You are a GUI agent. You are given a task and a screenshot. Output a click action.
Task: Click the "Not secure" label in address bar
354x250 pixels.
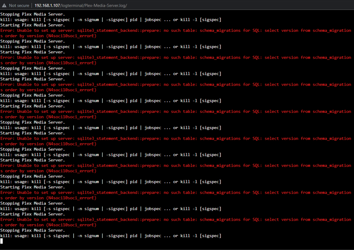point(19,5)
